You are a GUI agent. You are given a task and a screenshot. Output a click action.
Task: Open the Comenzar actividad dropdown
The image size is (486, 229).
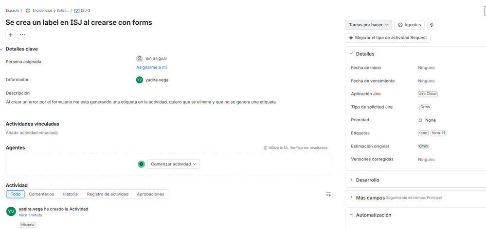click(x=174, y=164)
